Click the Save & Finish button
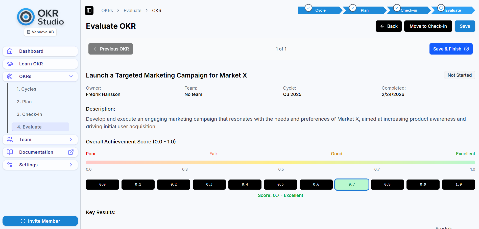This screenshot has height=229, width=479. click(451, 49)
